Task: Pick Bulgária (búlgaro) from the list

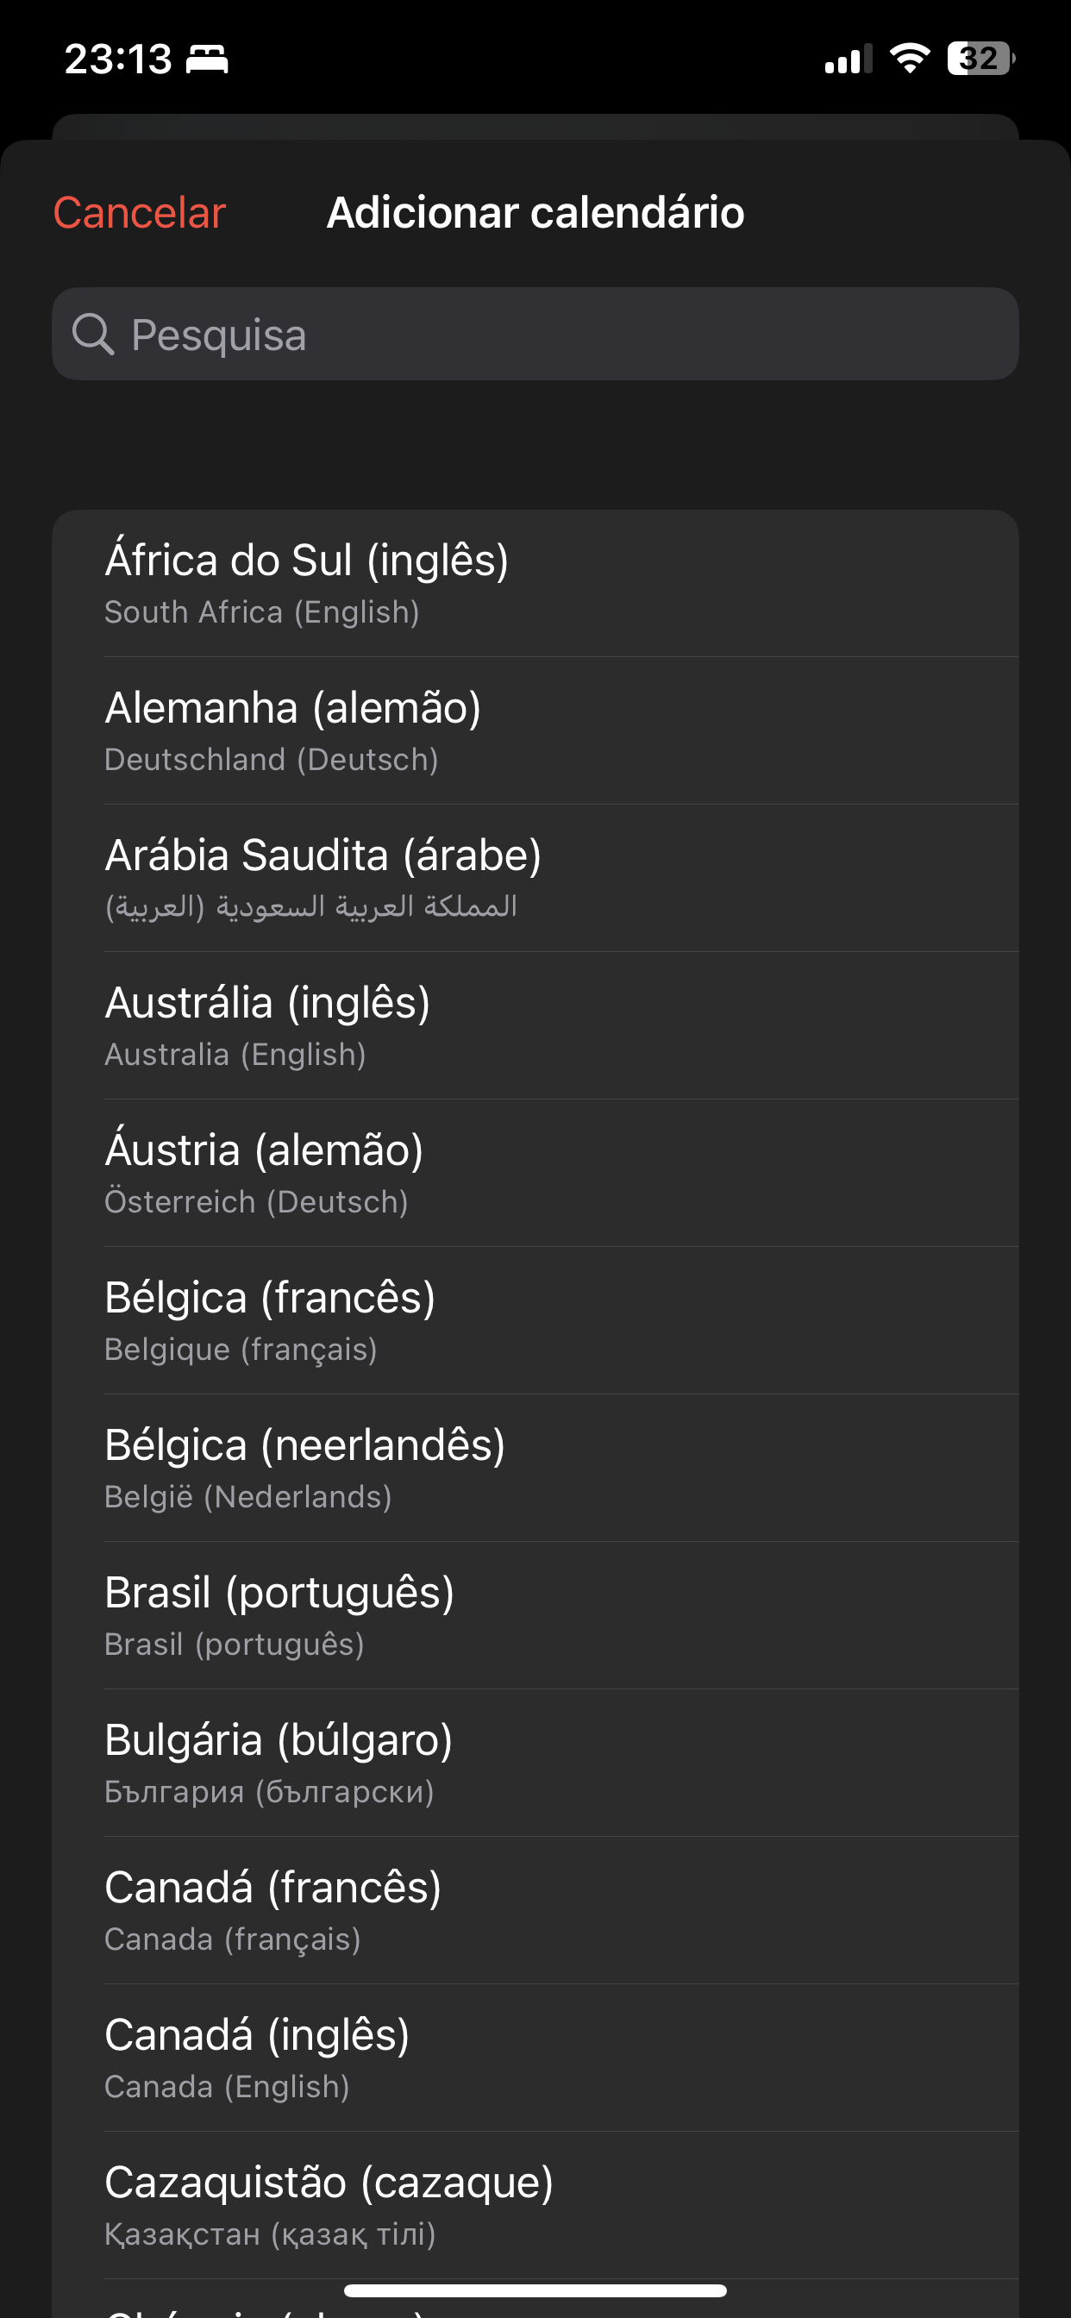Action: coord(535,1764)
